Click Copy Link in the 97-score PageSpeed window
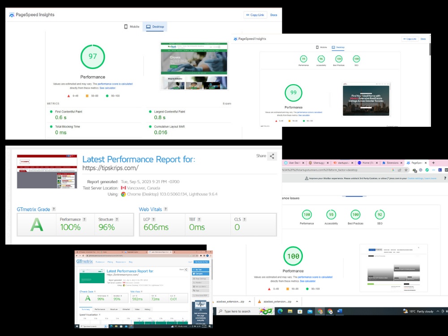 (x=255, y=15)
